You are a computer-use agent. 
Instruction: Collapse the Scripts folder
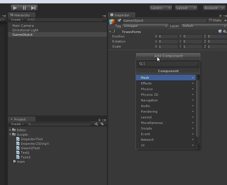pos(10,134)
